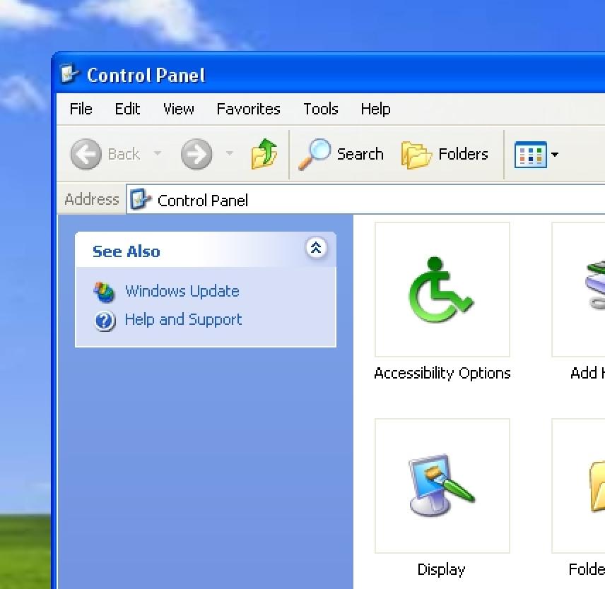Open the Tools menu
This screenshot has width=605, height=589.
(x=320, y=109)
